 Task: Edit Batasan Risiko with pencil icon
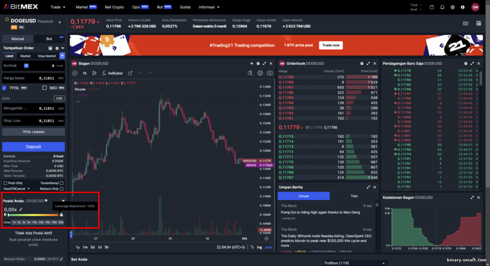tap(62, 259)
